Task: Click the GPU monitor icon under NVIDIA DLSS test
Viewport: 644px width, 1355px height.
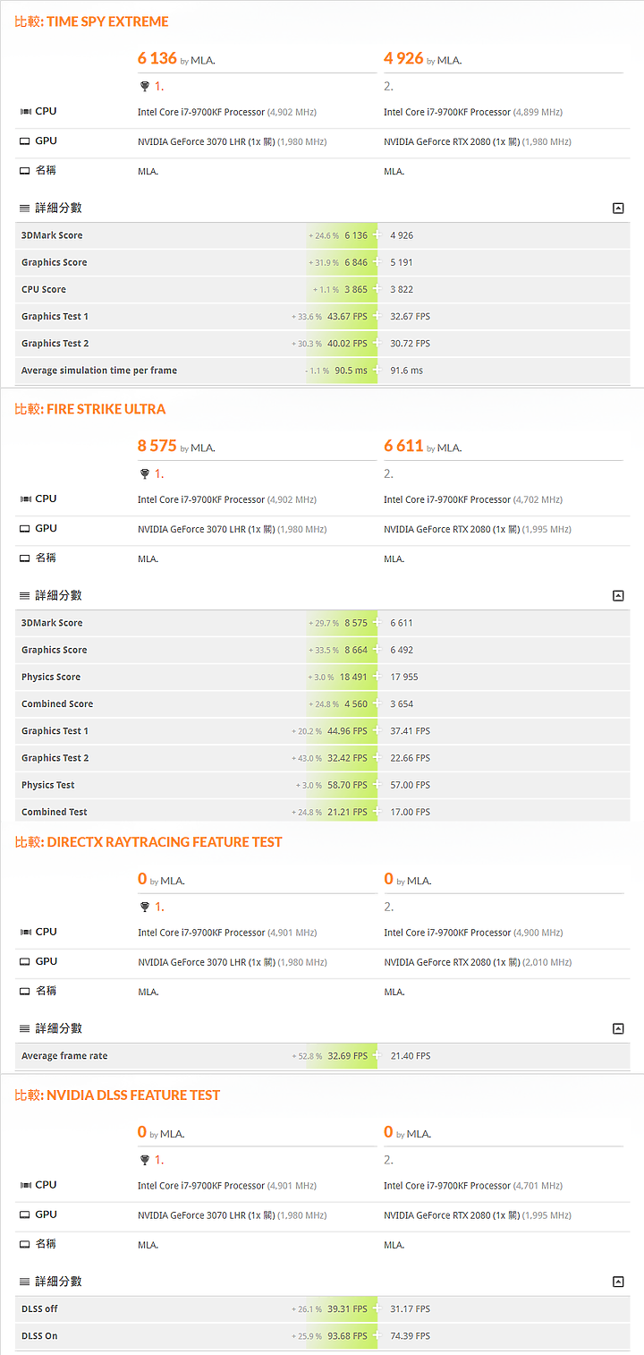Action: point(25,1215)
